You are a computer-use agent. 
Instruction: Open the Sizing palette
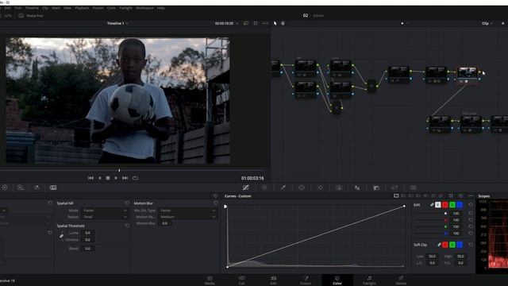pyautogui.click(x=394, y=187)
